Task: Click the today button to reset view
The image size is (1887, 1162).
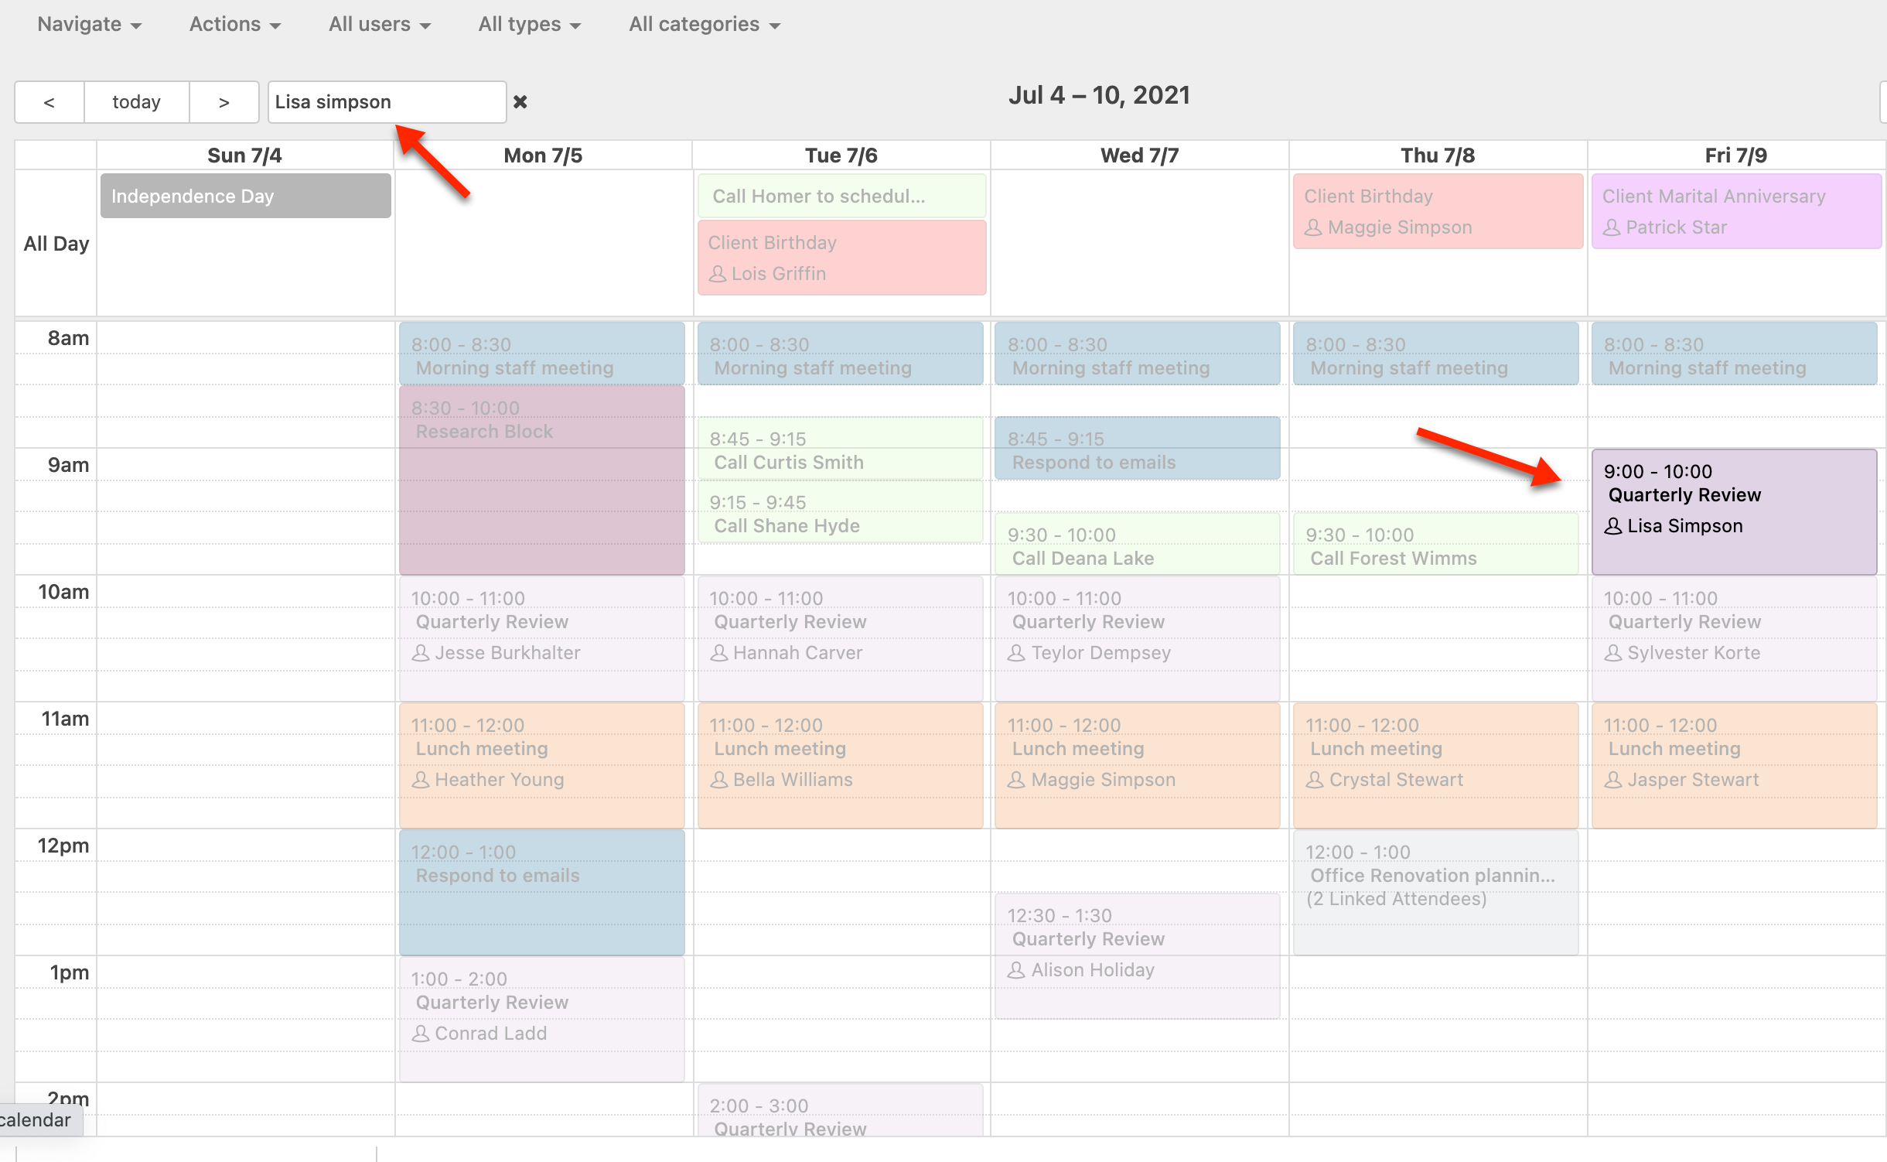Action: click(135, 101)
